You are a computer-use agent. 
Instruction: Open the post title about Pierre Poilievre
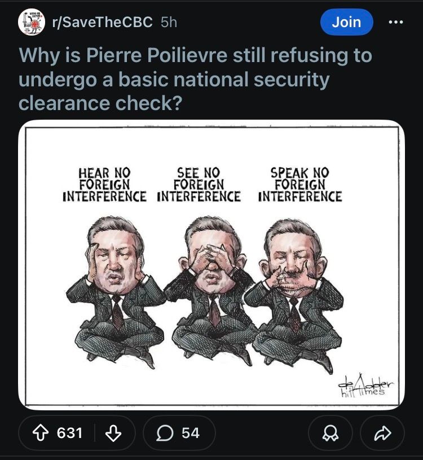pyautogui.click(x=195, y=80)
